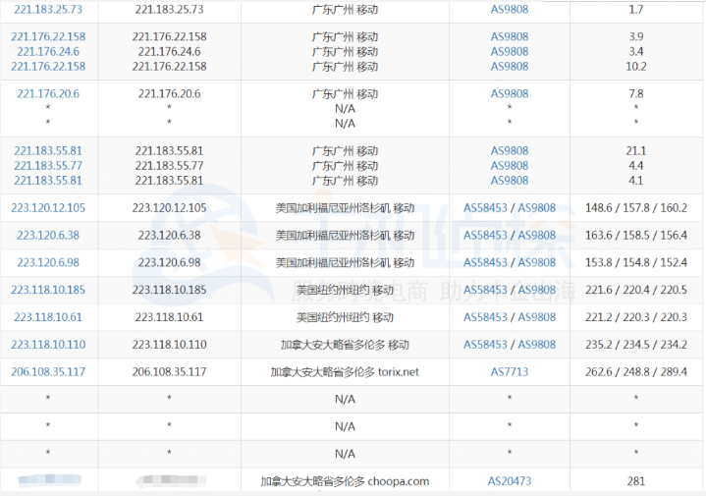
Task: Open the blue 223.118.10.110 hop link
Action: pyautogui.click(x=48, y=345)
